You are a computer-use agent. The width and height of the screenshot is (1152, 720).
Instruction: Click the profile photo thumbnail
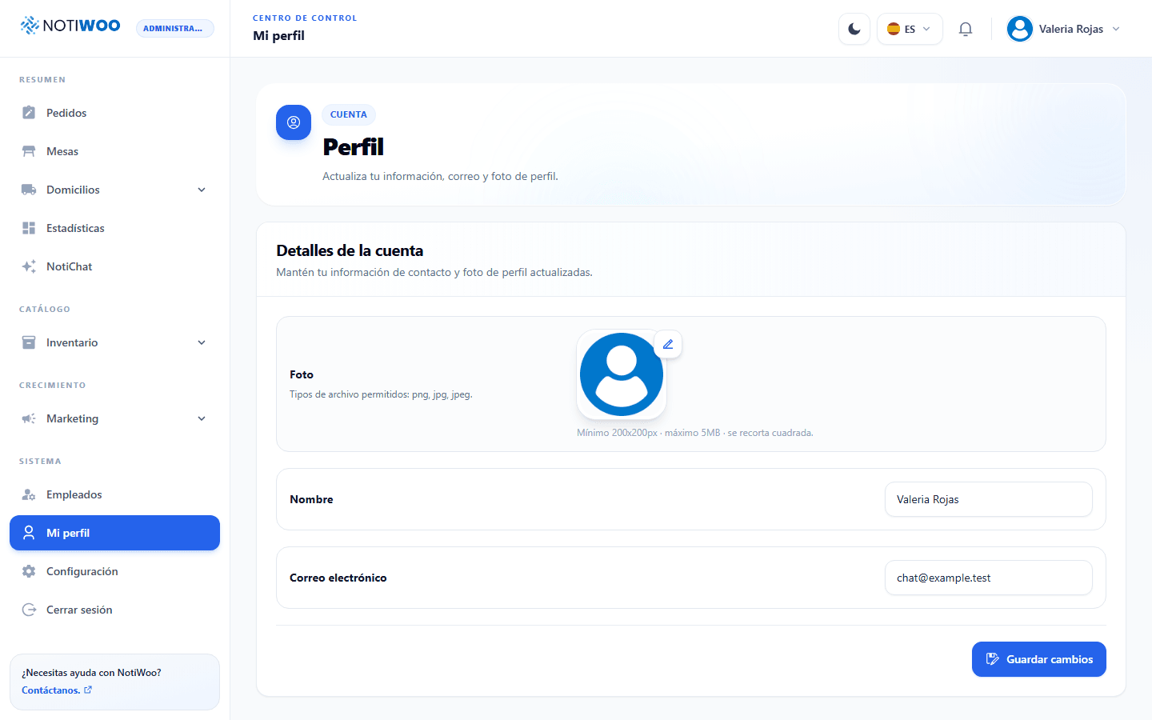pyautogui.click(x=622, y=374)
